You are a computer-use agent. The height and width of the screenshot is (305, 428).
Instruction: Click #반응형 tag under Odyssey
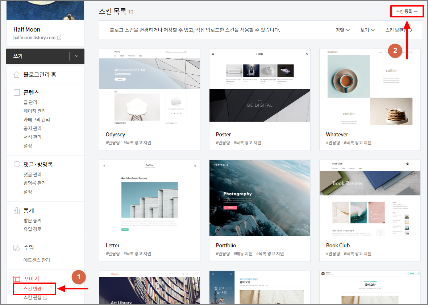click(113, 143)
